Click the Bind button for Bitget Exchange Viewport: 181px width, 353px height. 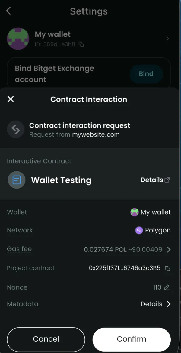[146, 74]
